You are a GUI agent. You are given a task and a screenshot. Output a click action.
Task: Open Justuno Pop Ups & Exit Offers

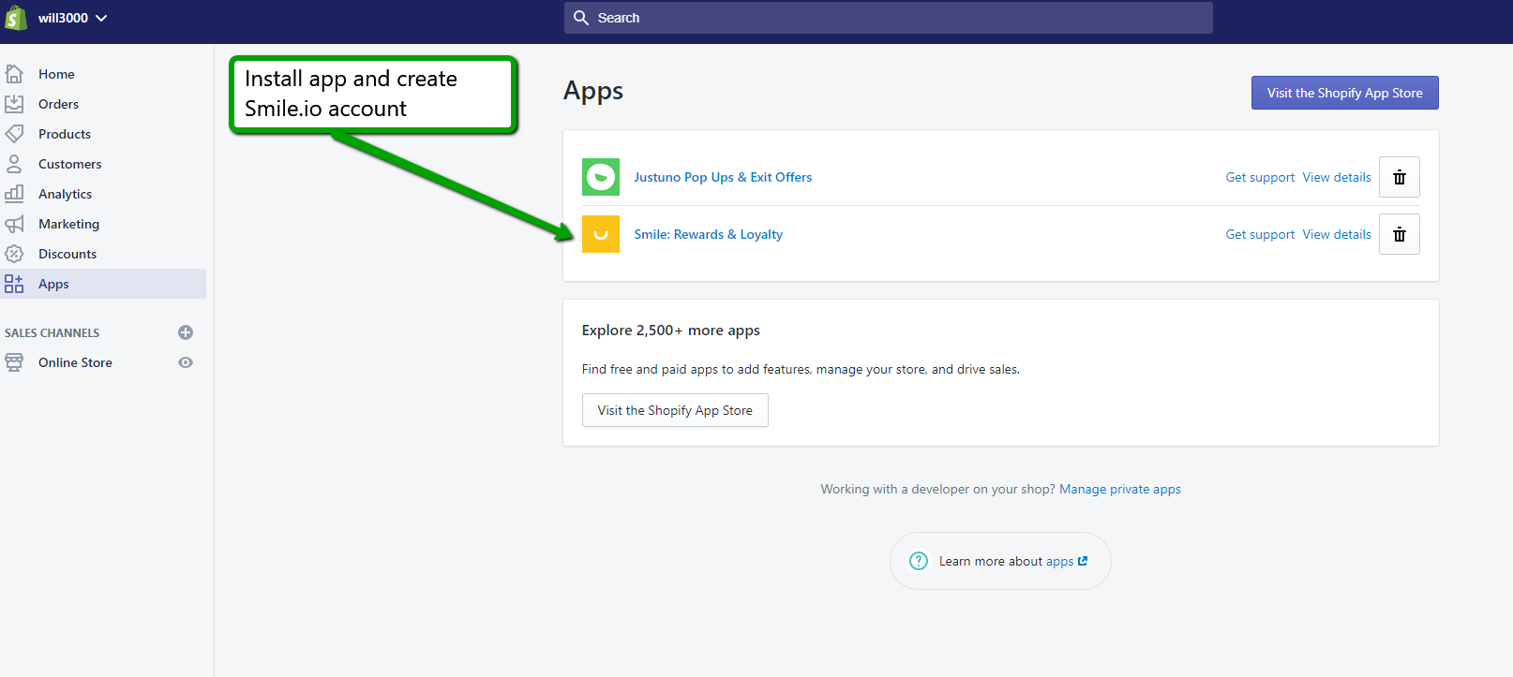(x=723, y=177)
